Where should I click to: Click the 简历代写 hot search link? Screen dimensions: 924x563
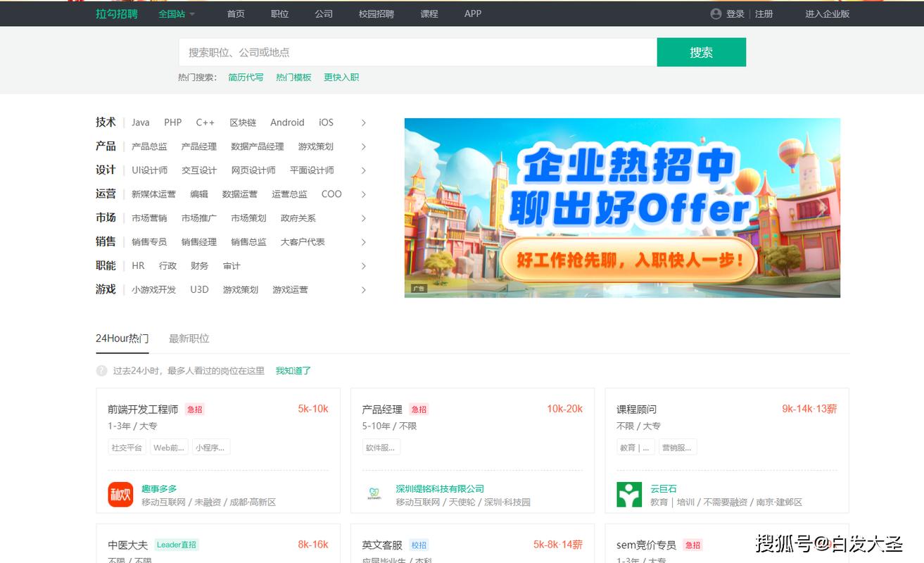(245, 77)
